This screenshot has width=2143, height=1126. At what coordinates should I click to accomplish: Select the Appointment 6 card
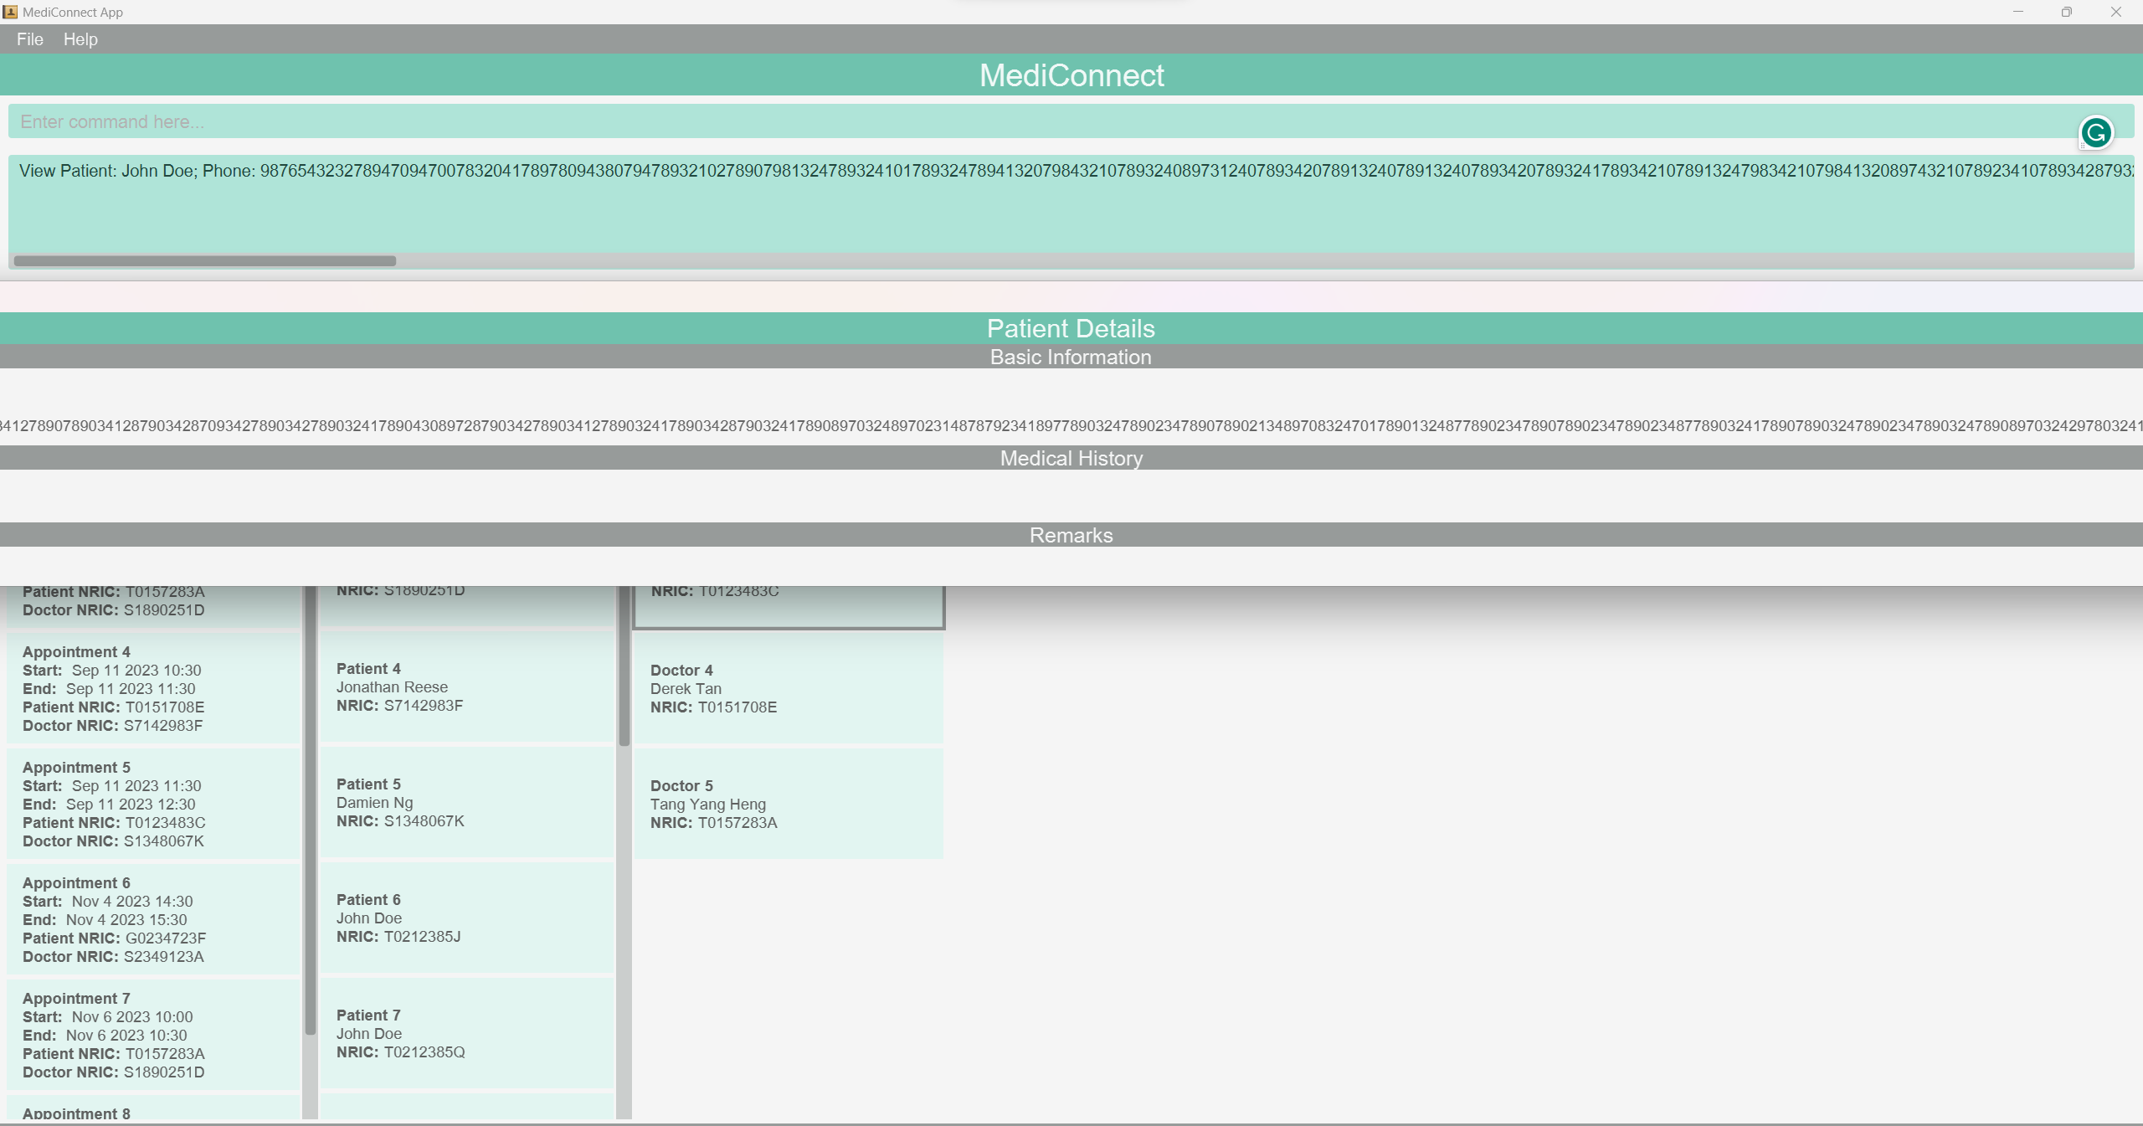pos(153,919)
